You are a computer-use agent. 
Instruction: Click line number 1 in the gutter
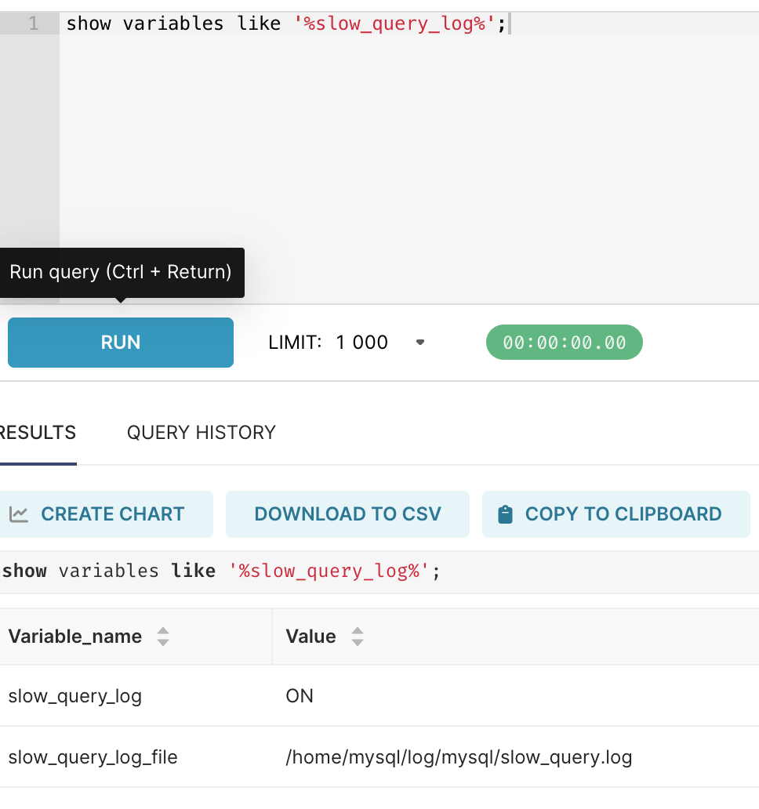pos(34,24)
